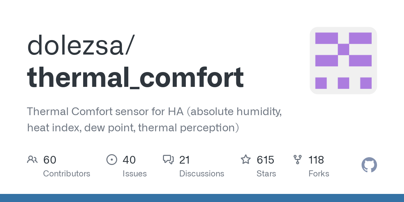Click the Forks label
Viewport: 404px width, 202px height.
pos(319,174)
